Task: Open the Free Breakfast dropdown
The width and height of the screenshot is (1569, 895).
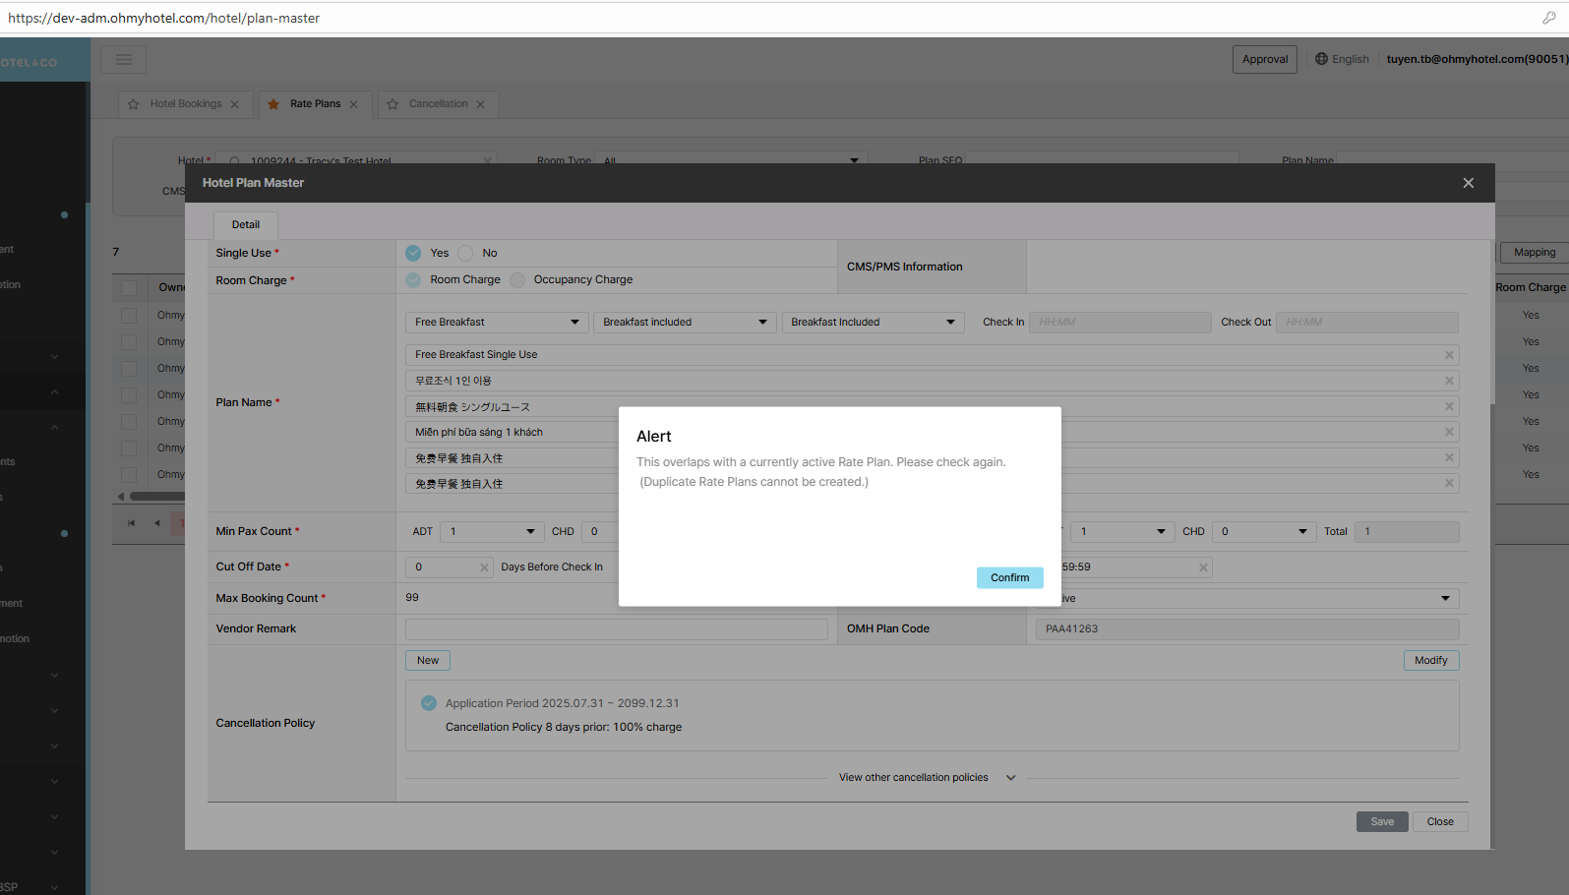Action: tap(496, 323)
